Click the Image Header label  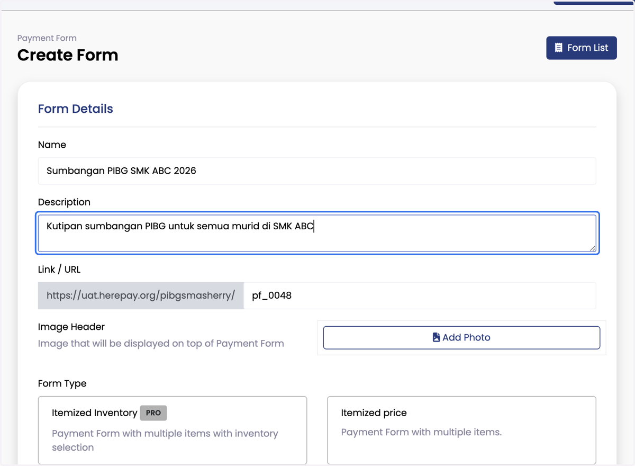pyautogui.click(x=71, y=327)
